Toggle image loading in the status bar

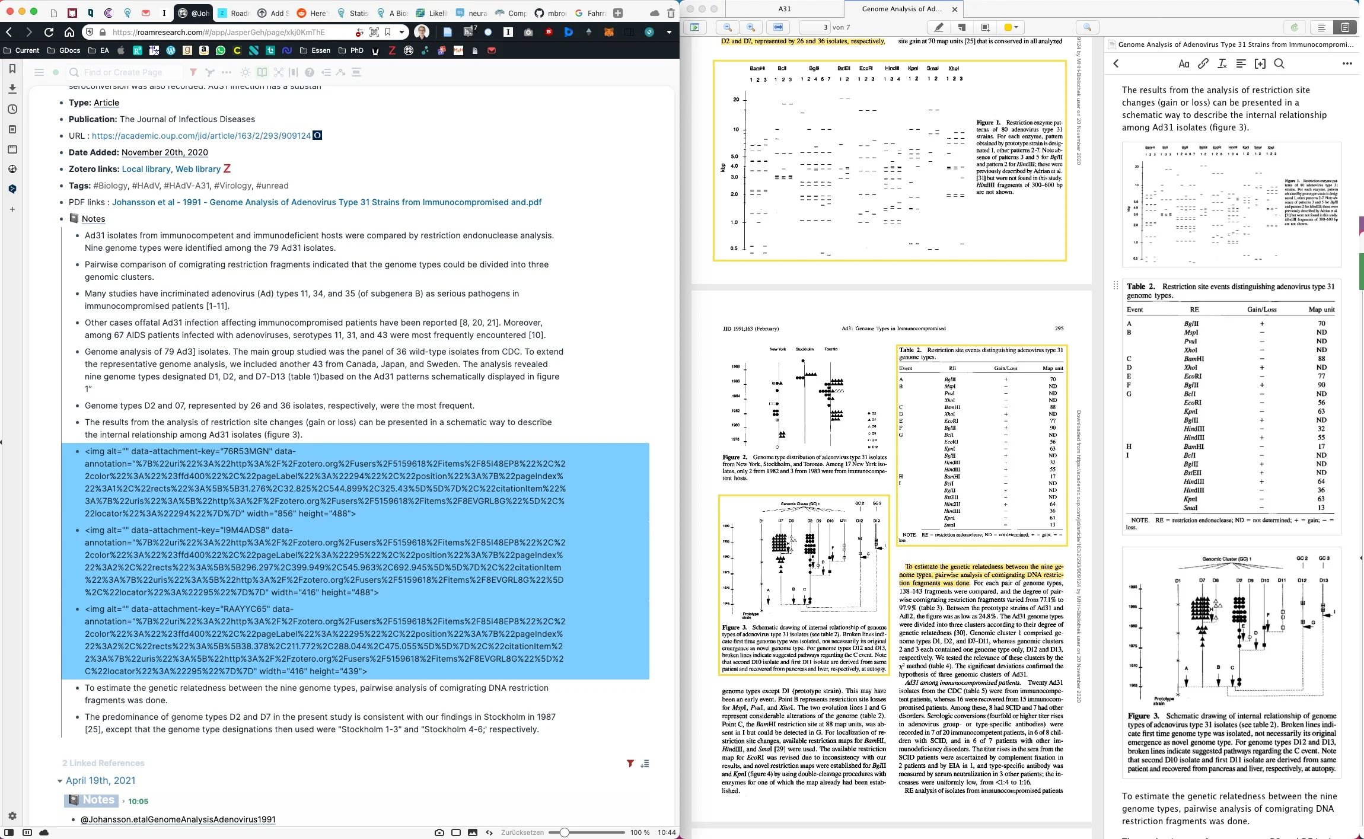click(x=472, y=832)
